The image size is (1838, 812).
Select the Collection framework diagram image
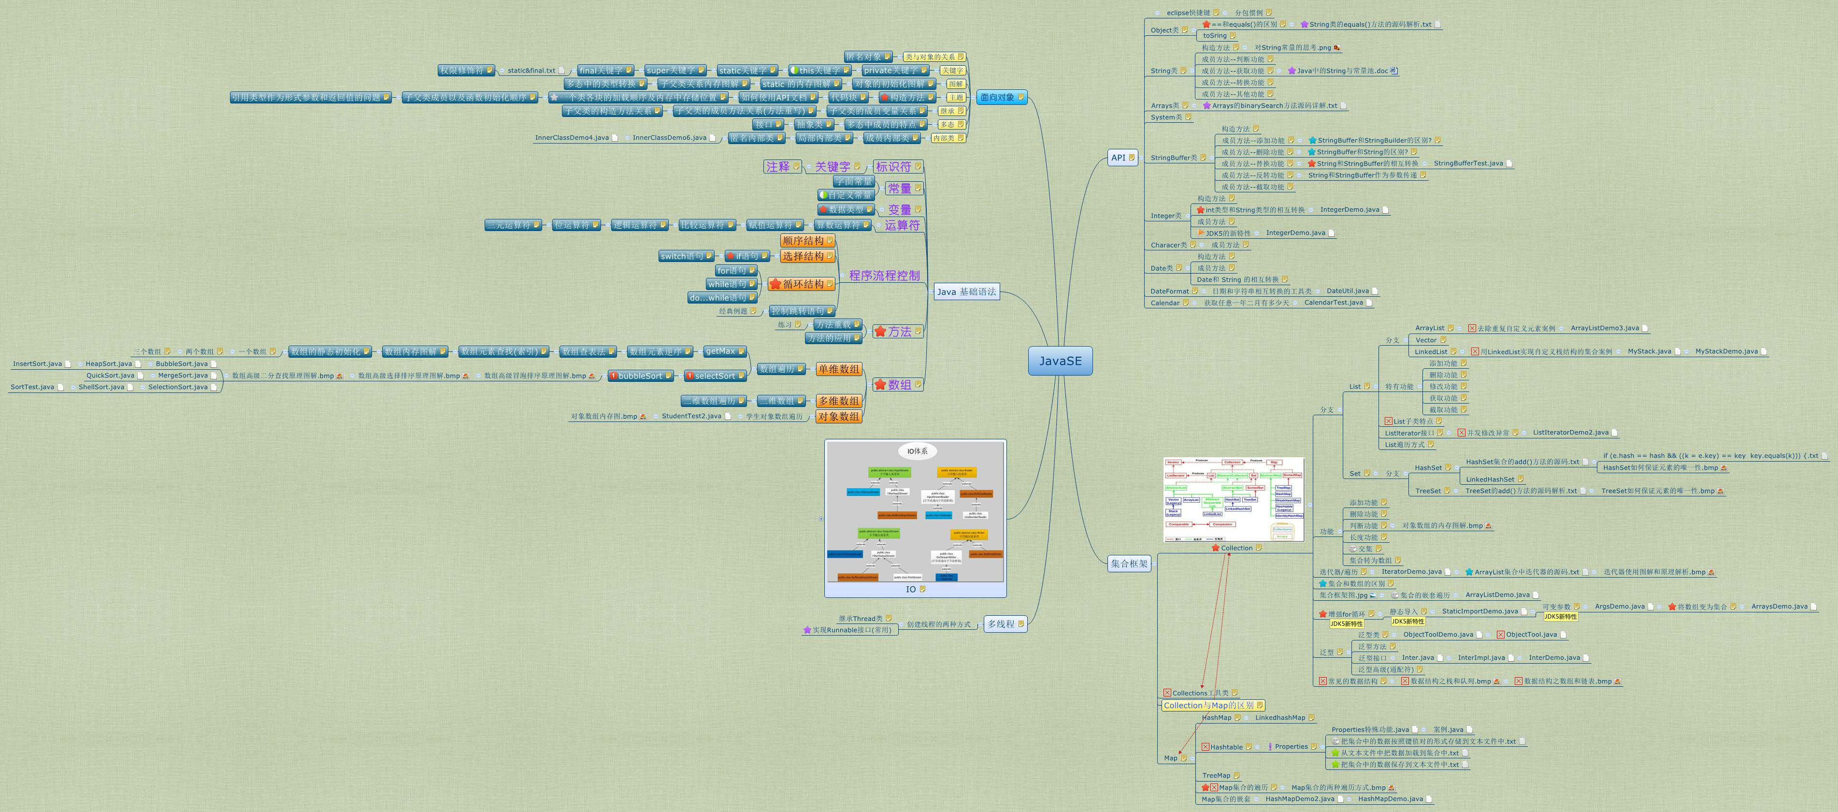1234,499
